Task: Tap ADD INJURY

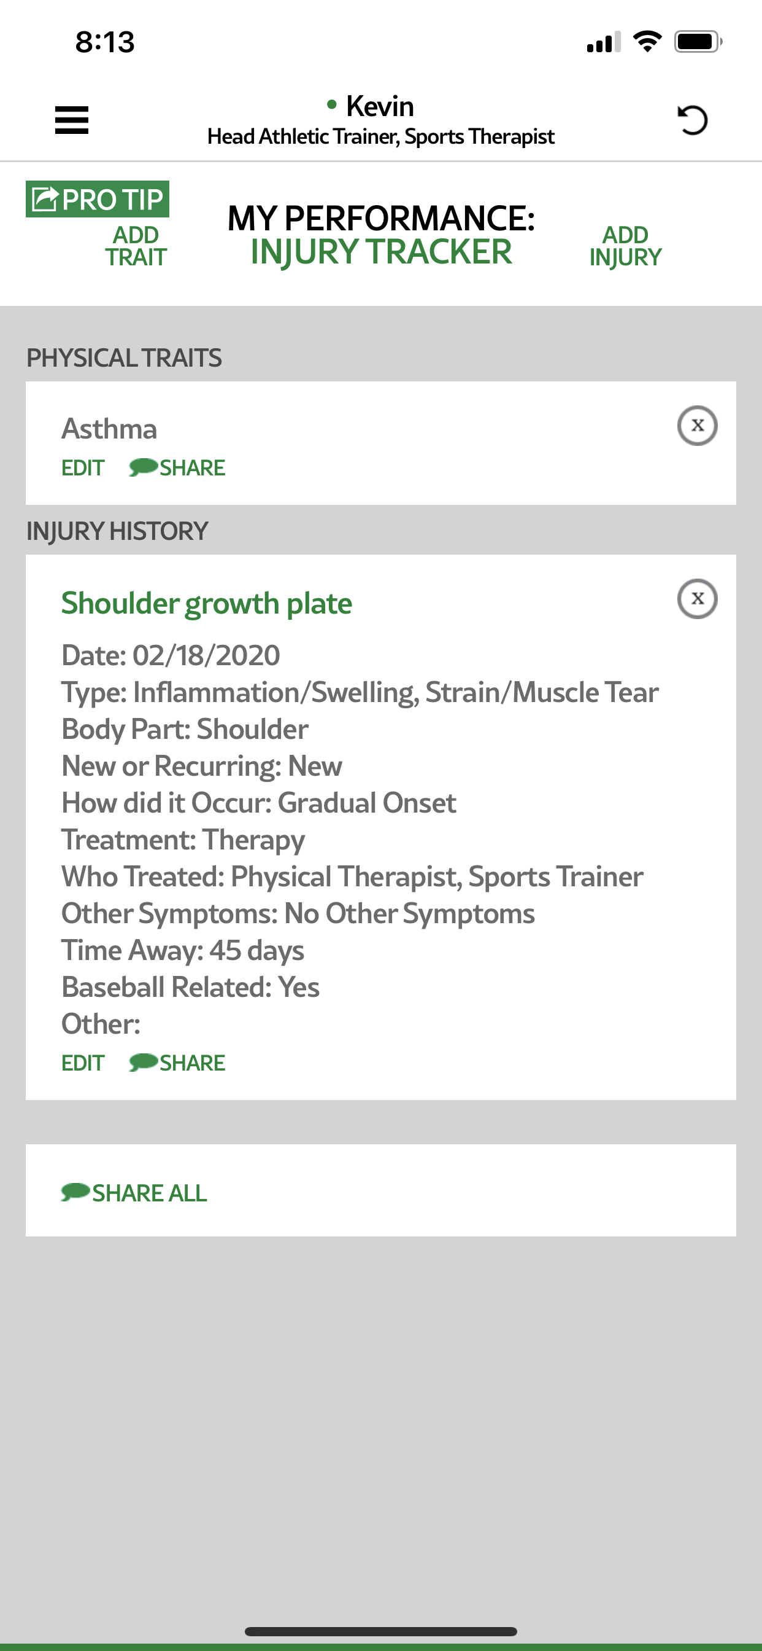Action: pos(625,246)
